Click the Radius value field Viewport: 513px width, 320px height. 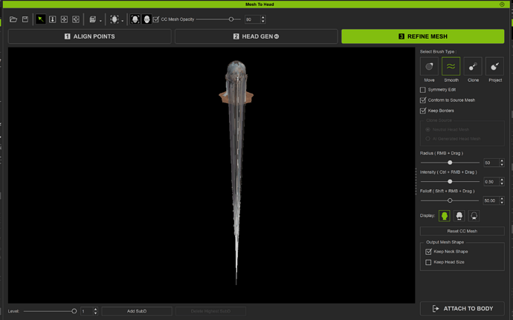click(491, 163)
